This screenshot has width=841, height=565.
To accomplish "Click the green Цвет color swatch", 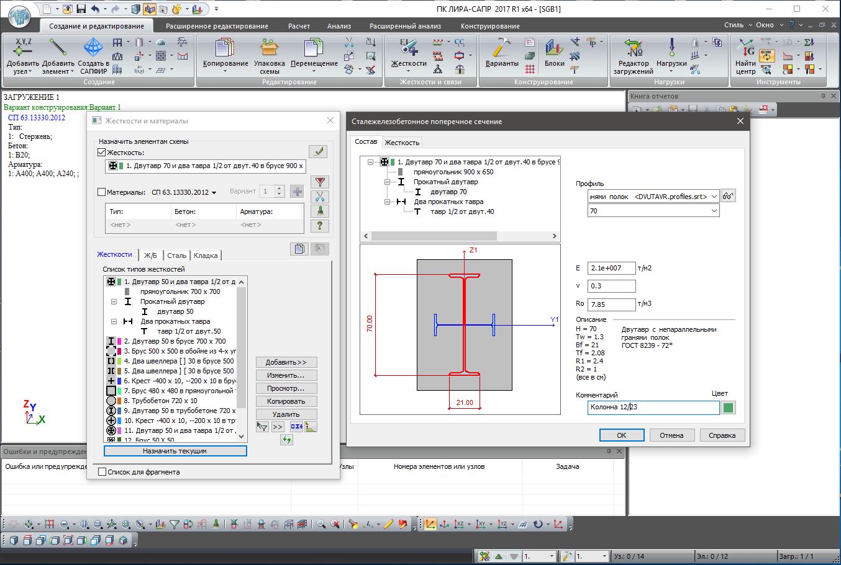I will pyautogui.click(x=728, y=407).
